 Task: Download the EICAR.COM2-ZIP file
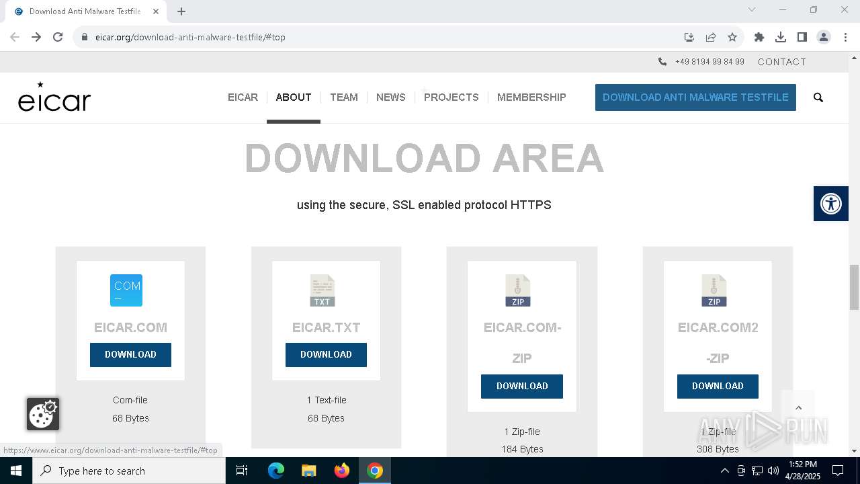pyautogui.click(x=718, y=387)
